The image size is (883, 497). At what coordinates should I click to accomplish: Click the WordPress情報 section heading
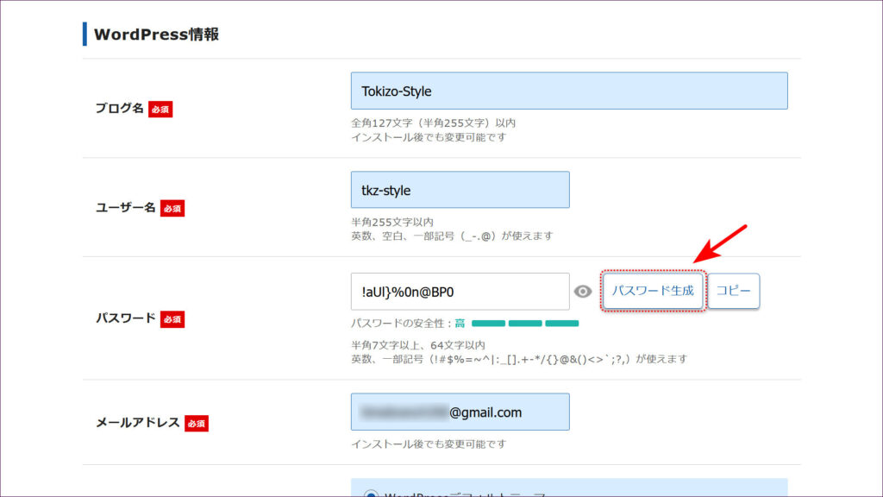click(156, 35)
